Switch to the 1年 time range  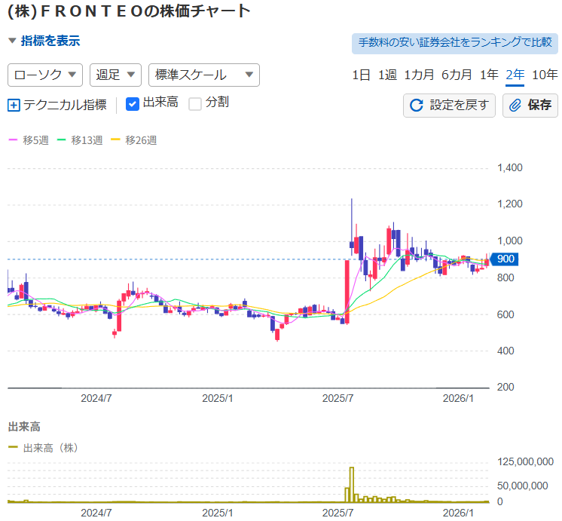coord(489,75)
